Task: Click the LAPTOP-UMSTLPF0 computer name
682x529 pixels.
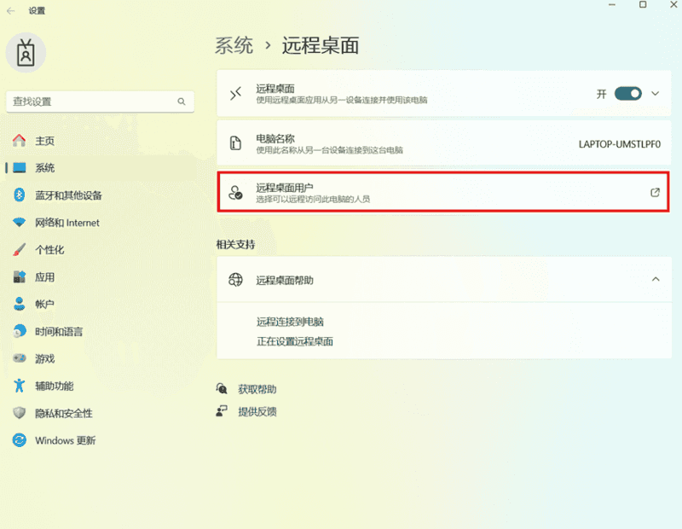Action: coord(620,144)
